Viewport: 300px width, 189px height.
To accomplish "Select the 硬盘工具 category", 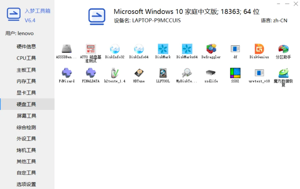I will (27, 104).
